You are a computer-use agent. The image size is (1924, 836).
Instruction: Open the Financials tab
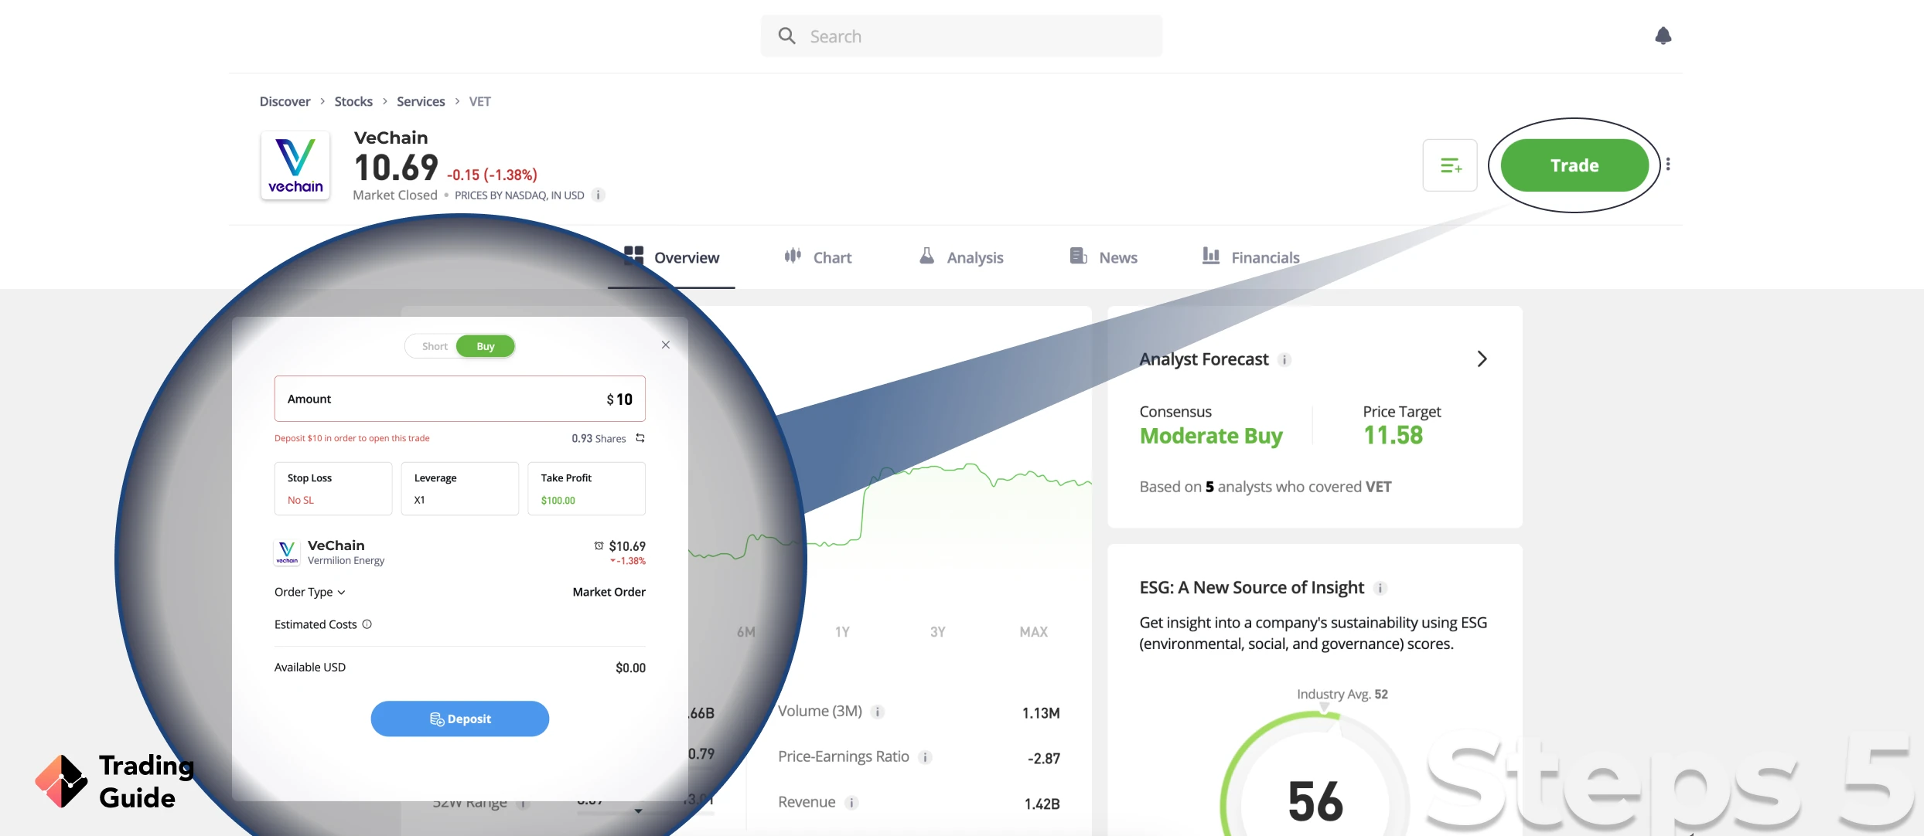[x=1250, y=257]
